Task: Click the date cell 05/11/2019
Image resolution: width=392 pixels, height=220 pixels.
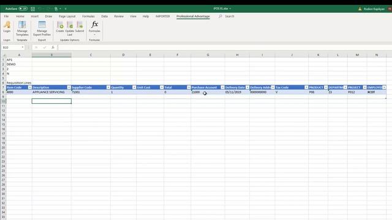Action: 237,92
